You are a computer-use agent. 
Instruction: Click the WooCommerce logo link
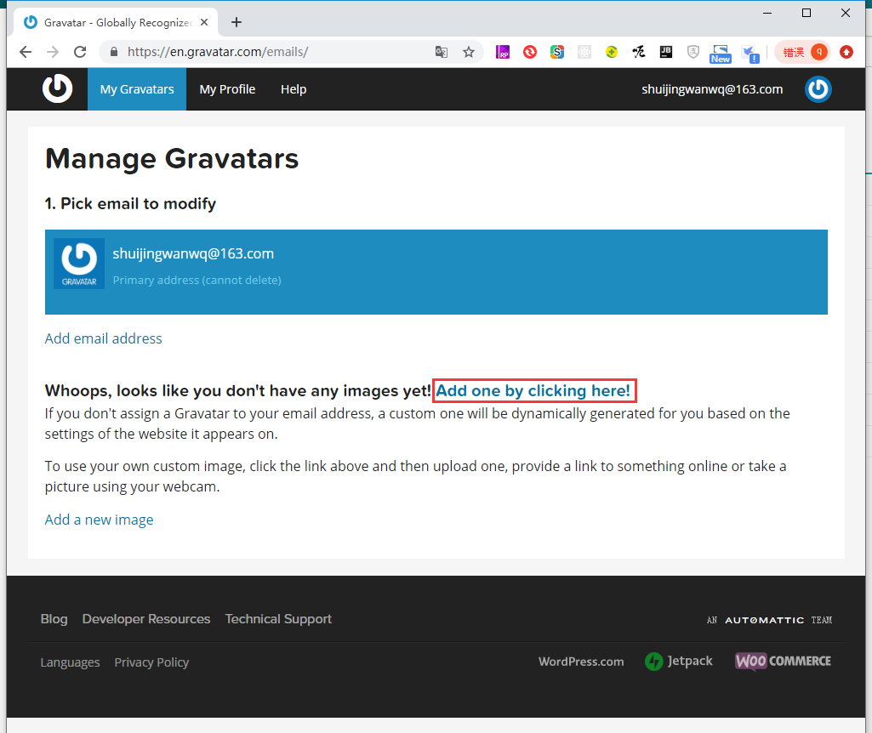[x=783, y=661]
